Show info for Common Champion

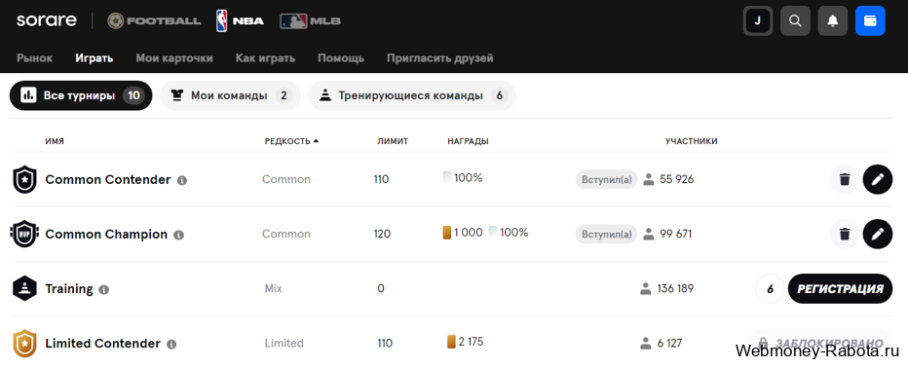point(178,235)
